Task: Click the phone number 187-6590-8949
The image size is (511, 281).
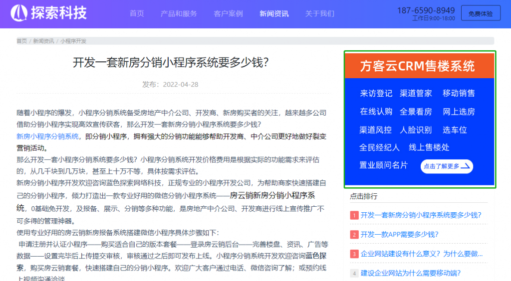Action: point(426,10)
